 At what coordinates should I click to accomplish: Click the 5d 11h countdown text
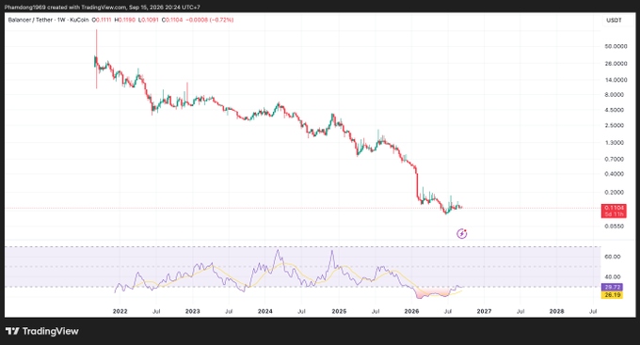614,214
